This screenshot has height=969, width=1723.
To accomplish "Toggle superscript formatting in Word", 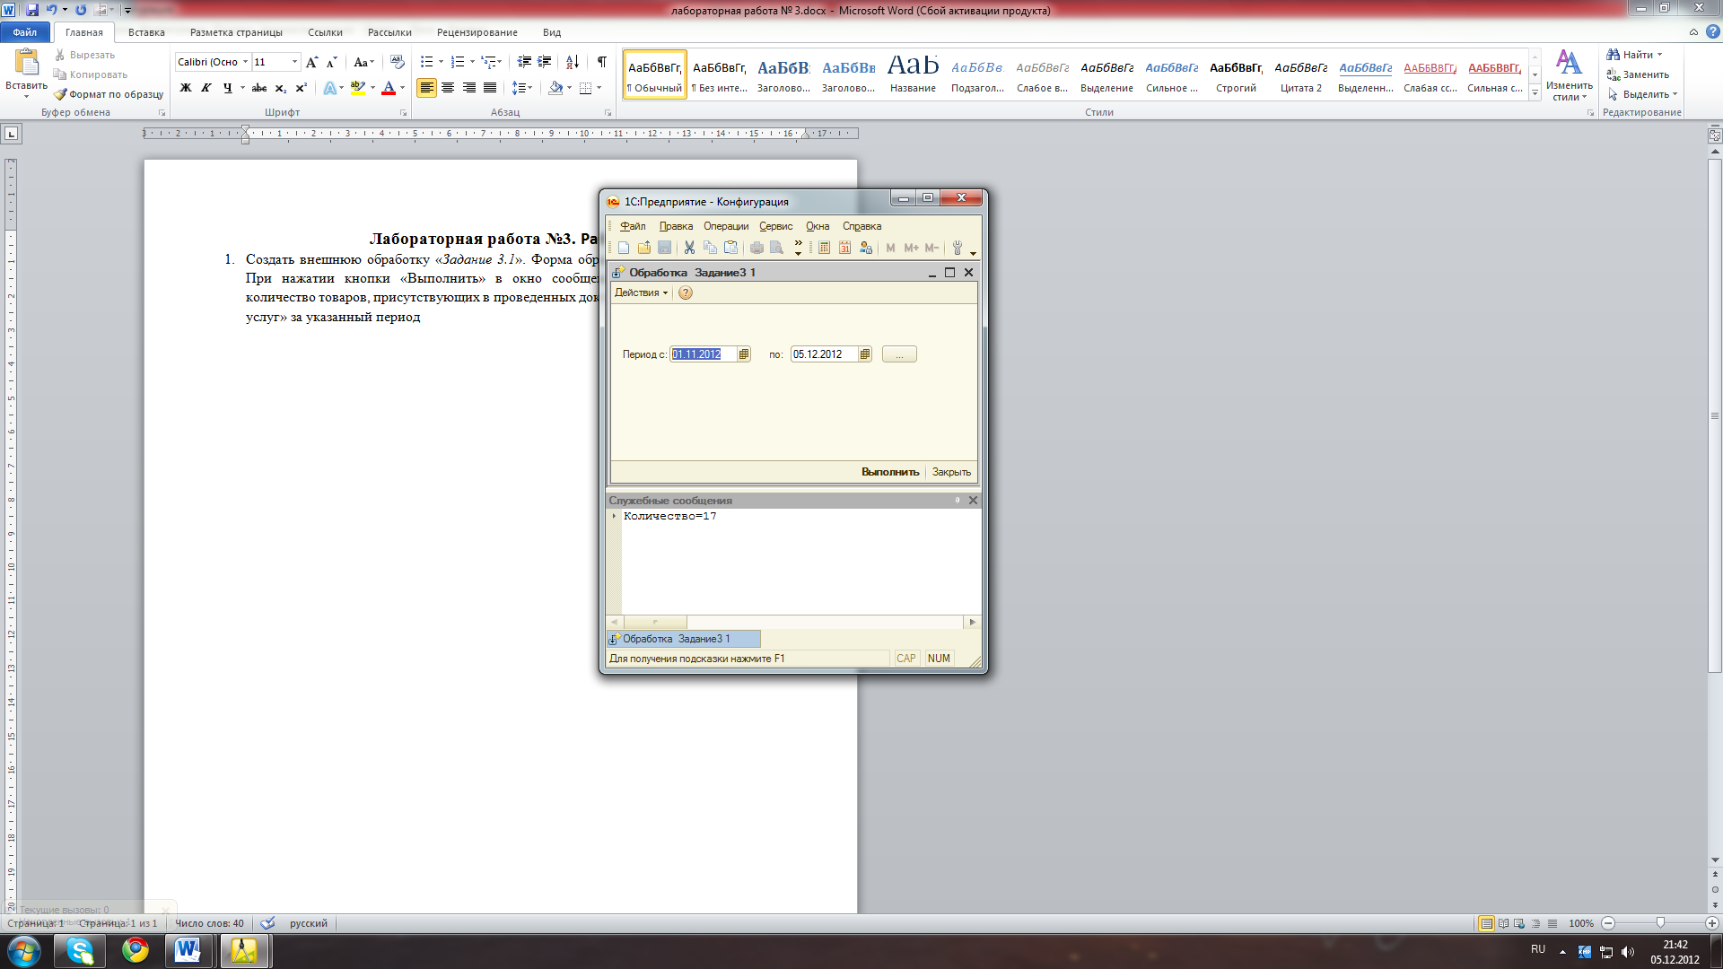I will (302, 88).
